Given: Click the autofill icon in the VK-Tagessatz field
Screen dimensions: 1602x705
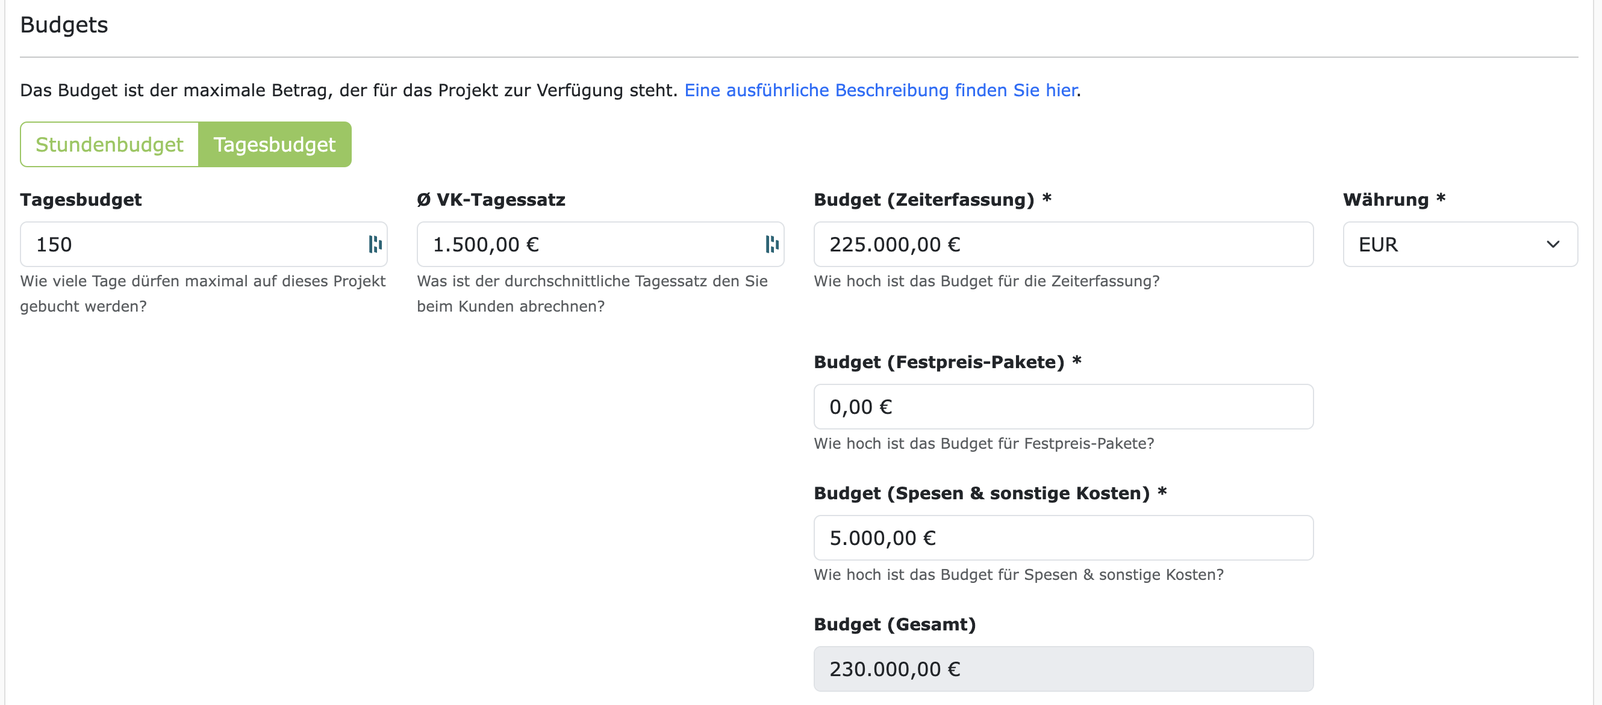Looking at the screenshot, I should click(771, 244).
